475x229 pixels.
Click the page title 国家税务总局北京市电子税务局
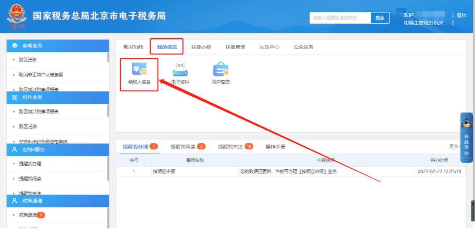(x=99, y=16)
